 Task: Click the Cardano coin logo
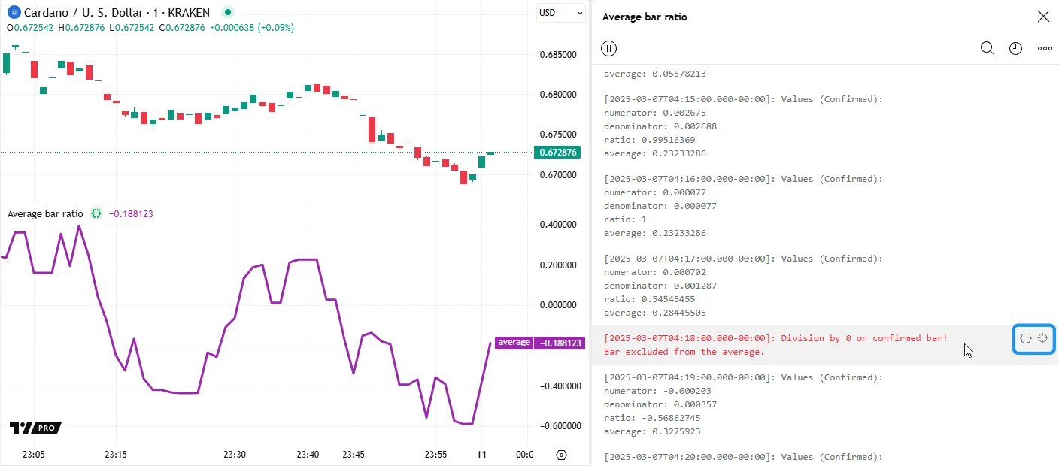coord(12,13)
